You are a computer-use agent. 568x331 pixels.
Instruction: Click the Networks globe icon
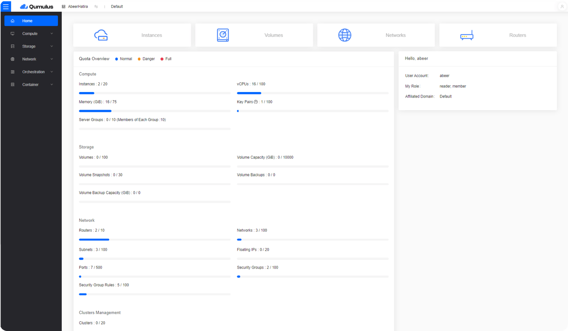pyautogui.click(x=345, y=35)
